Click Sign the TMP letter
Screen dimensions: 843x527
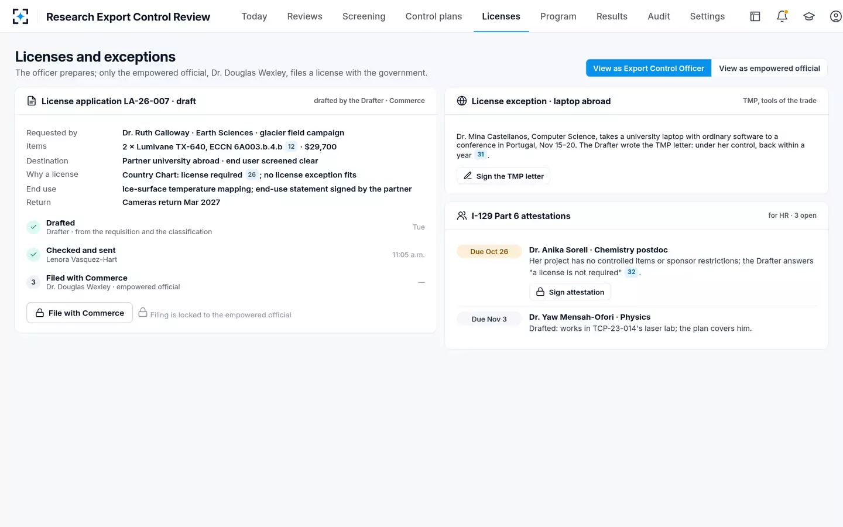(503, 176)
